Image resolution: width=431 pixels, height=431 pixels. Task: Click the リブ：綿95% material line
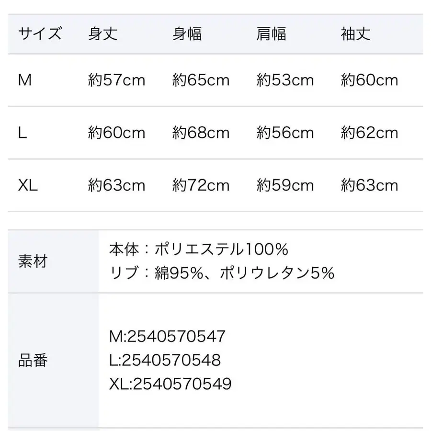tap(221, 273)
